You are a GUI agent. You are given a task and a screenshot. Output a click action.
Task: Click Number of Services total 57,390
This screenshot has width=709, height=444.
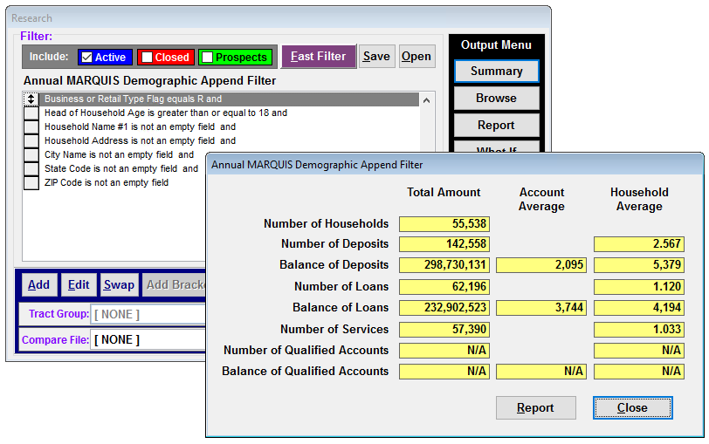444,329
